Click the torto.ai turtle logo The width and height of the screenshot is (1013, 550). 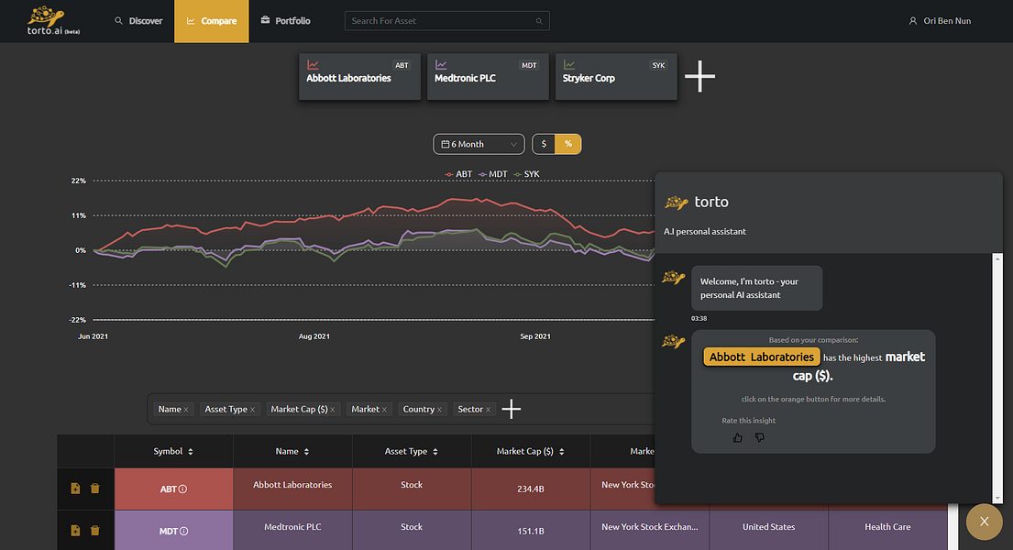point(53,21)
